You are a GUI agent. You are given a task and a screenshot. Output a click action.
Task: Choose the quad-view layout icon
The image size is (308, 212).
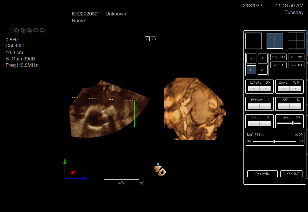click(296, 41)
